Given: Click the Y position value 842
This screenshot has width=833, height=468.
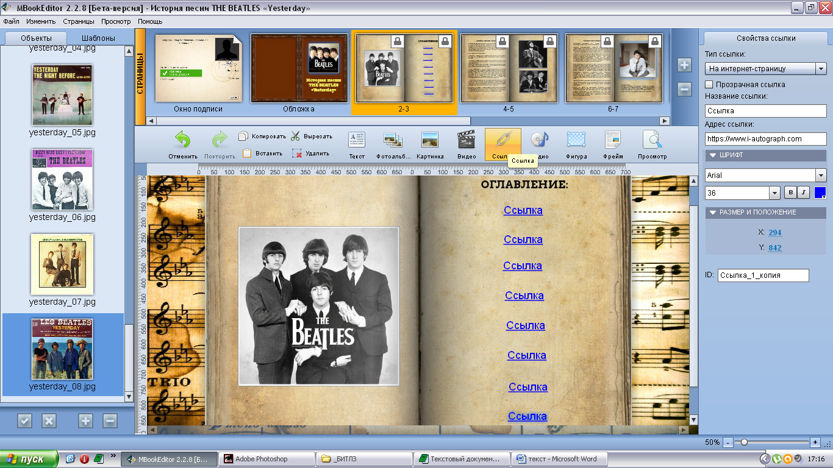Looking at the screenshot, I should tap(775, 247).
